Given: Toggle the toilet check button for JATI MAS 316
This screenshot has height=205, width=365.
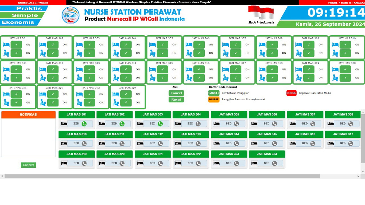Looking at the screenshot, I should pyautogui.click(x=199, y=78).
